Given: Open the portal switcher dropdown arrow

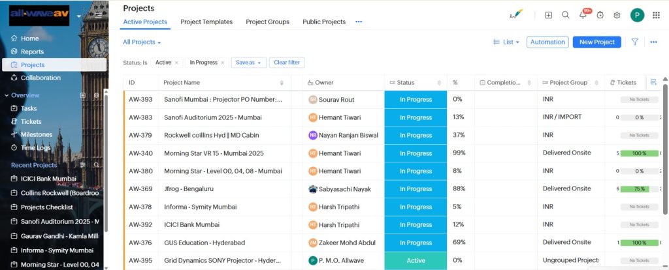Looking at the screenshot, I should point(79,16).
